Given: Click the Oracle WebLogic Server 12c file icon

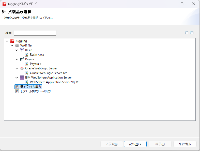Looking at the screenshot, I should pos(27,73).
